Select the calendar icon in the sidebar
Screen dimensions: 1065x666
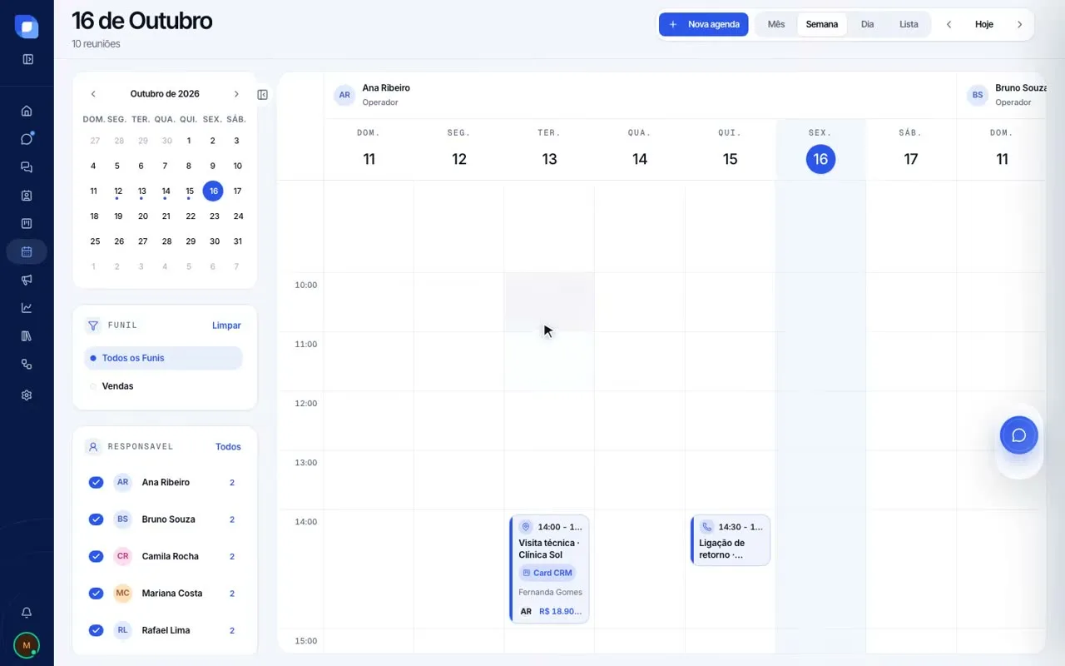tap(27, 251)
